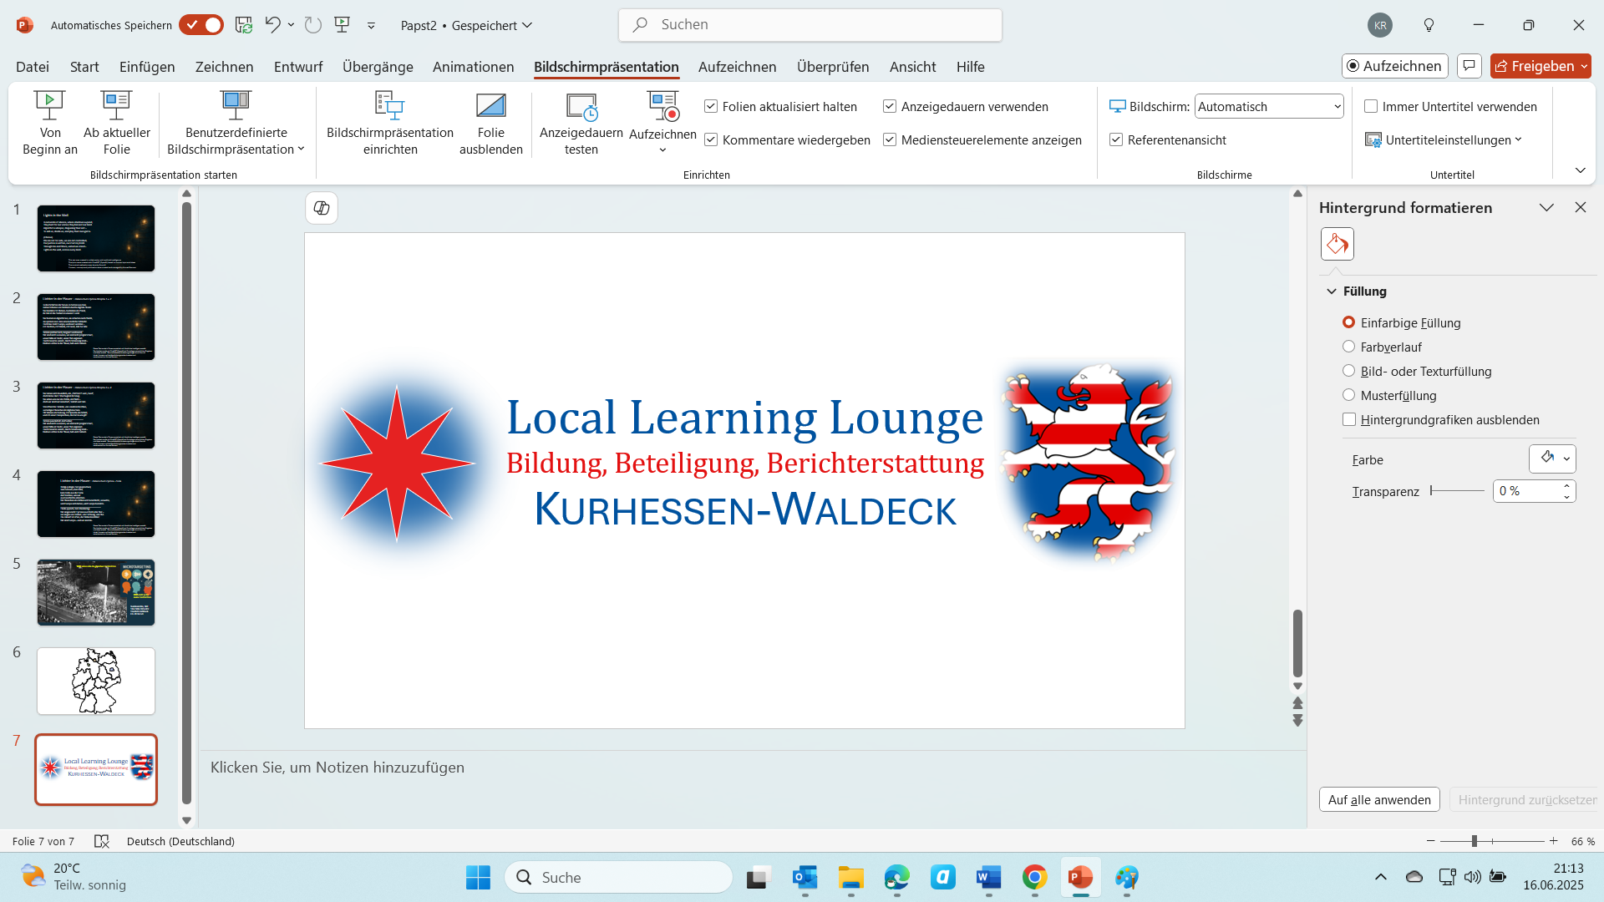Click the previous slide double arrow
Viewport: 1604px width, 902px height.
pyautogui.click(x=1297, y=702)
